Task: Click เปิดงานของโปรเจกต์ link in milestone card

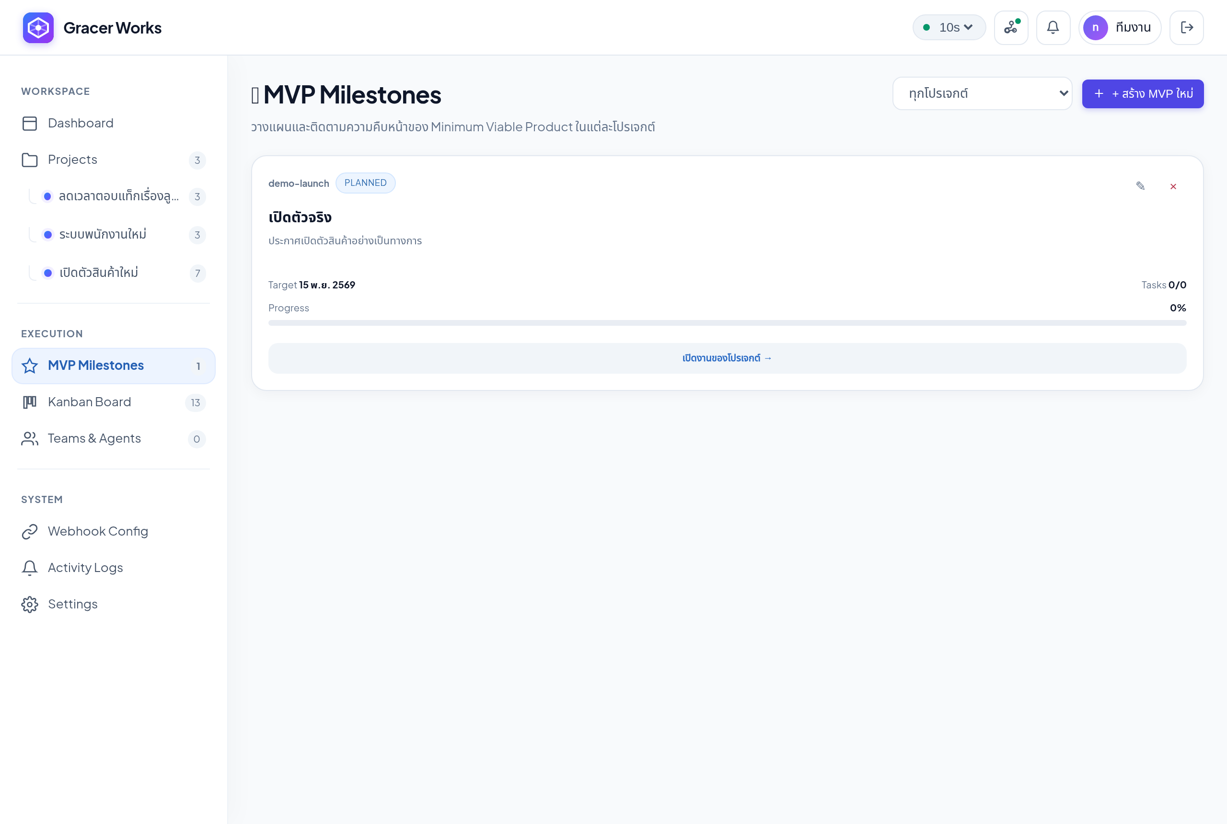Action: (x=727, y=358)
